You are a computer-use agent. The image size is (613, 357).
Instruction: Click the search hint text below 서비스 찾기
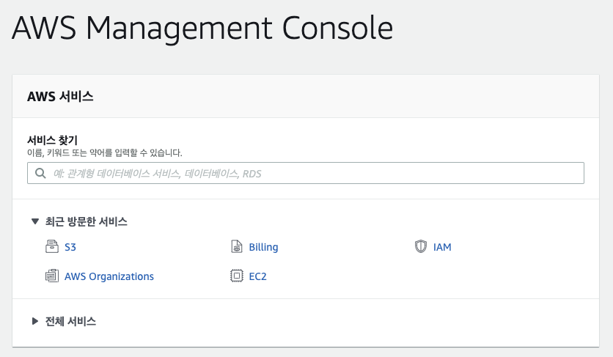pos(104,153)
